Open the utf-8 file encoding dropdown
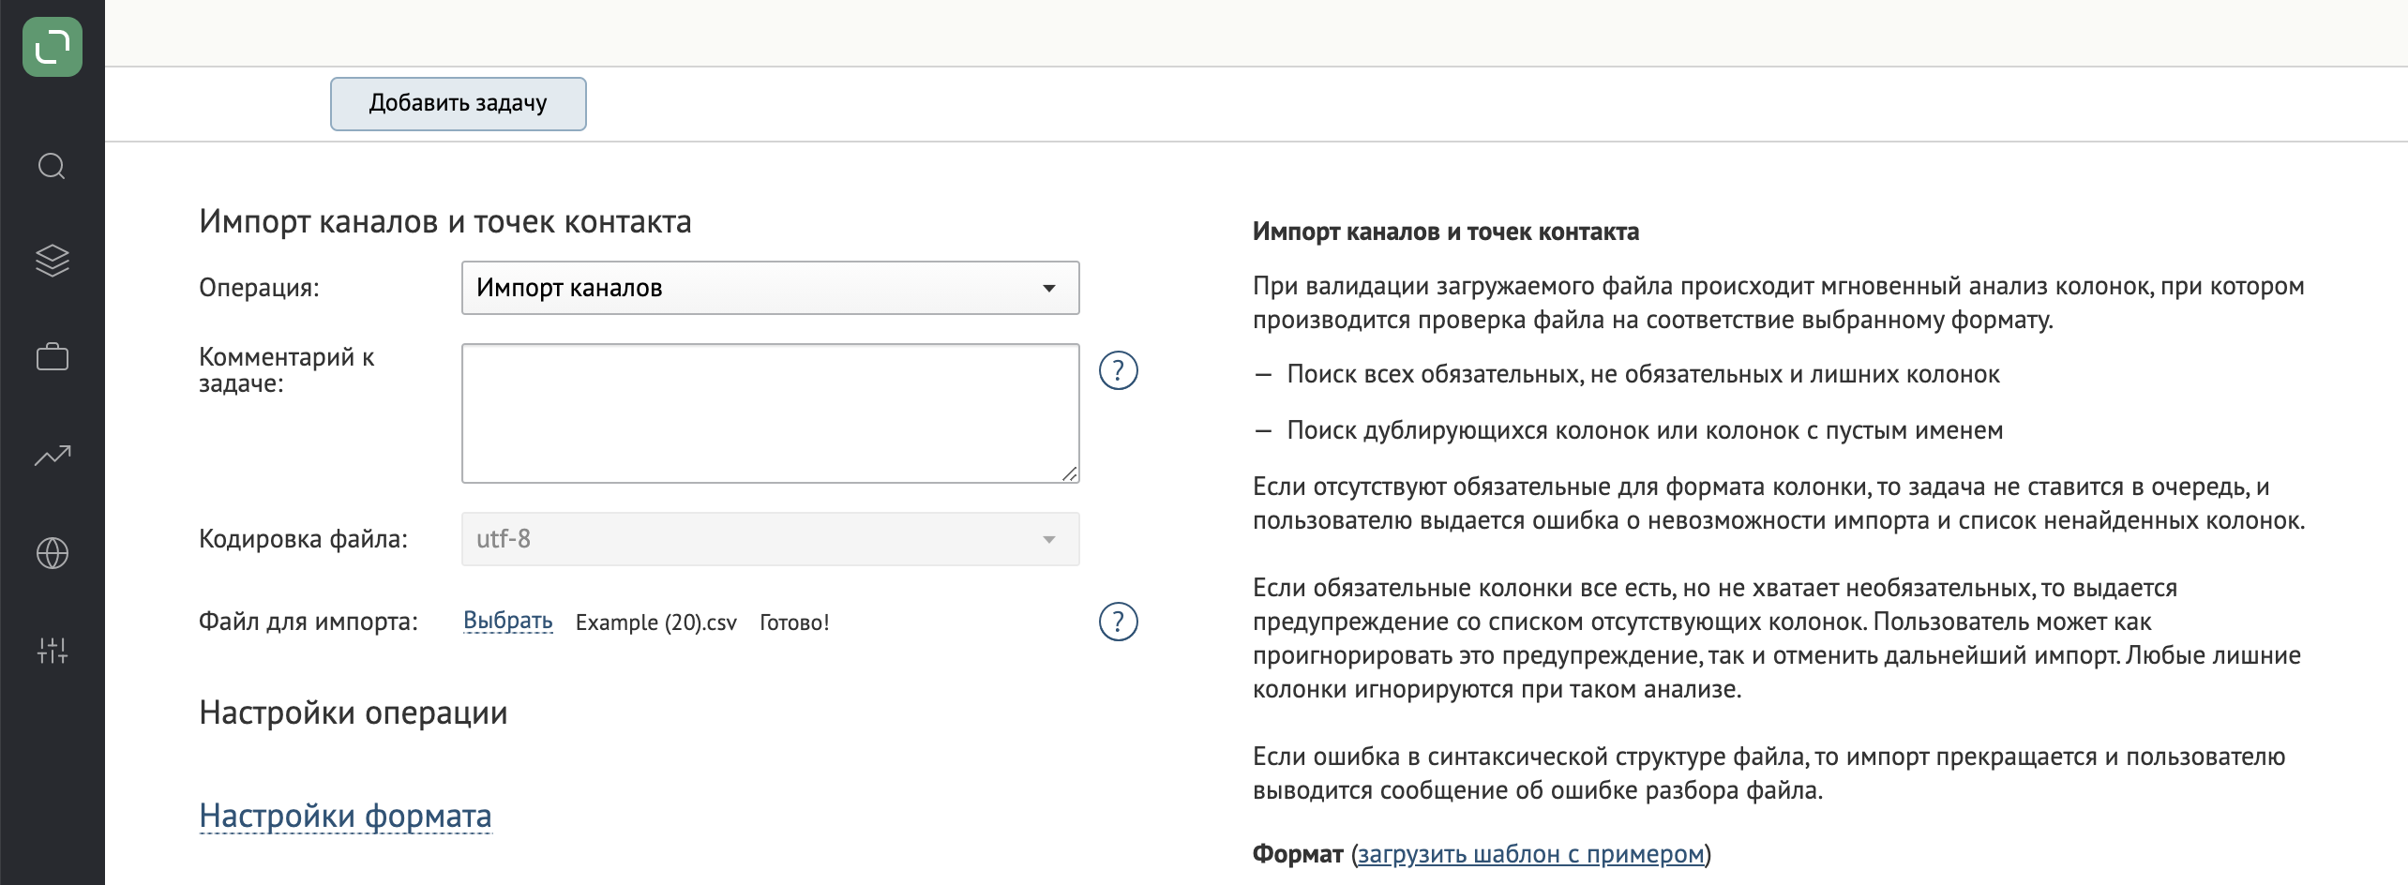 point(771,539)
